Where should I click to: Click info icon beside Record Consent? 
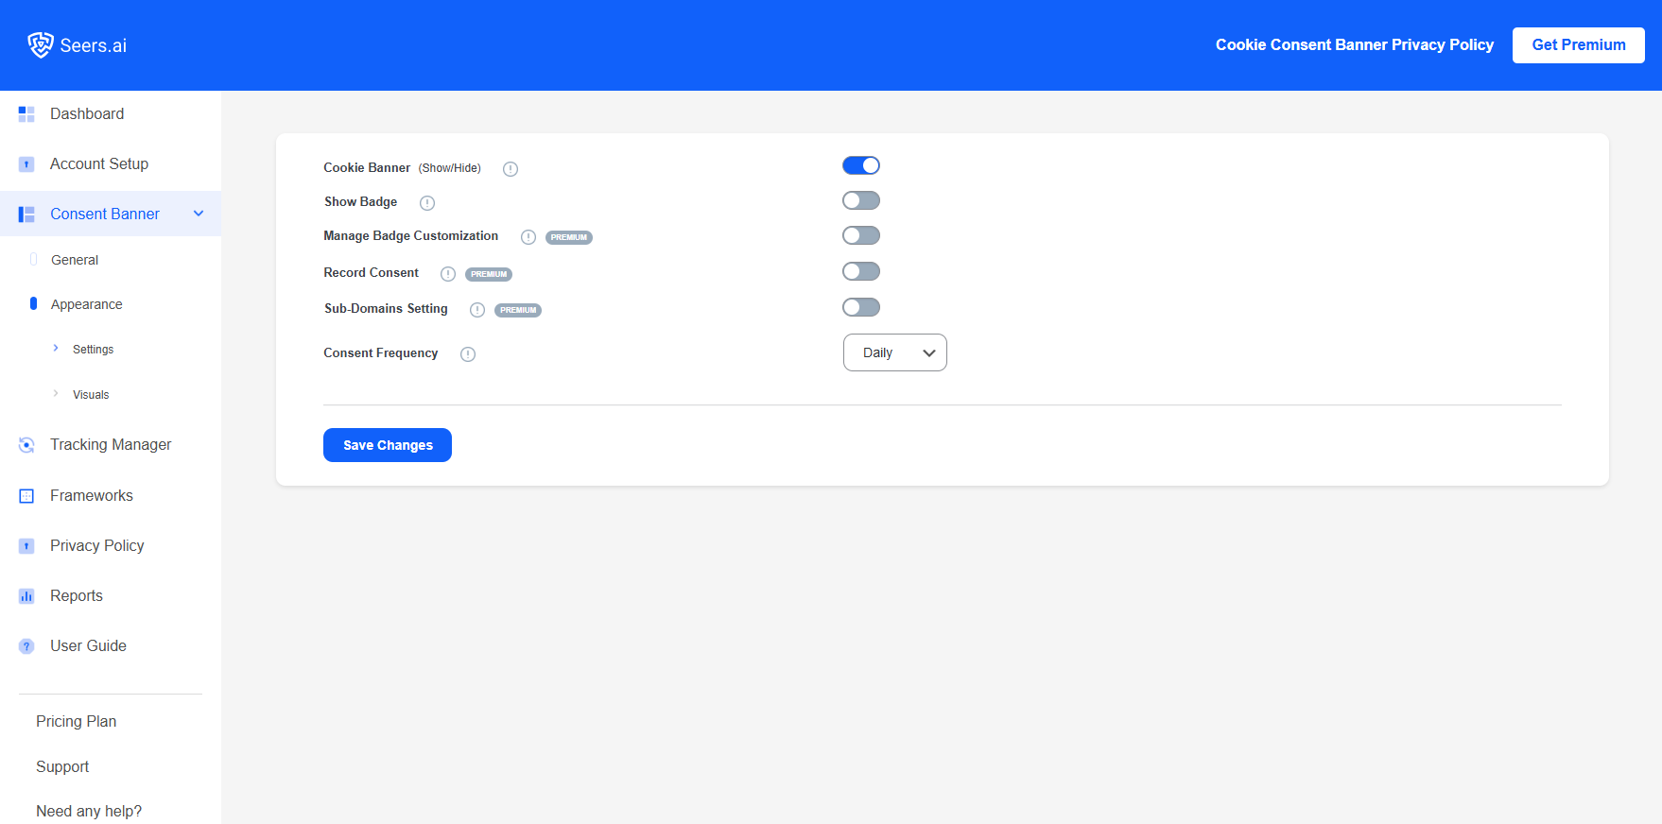448,274
